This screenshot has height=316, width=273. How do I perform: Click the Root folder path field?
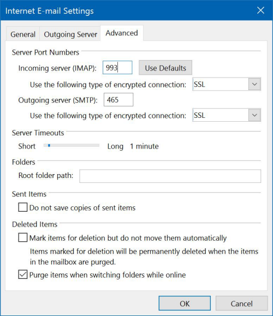coord(170,176)
